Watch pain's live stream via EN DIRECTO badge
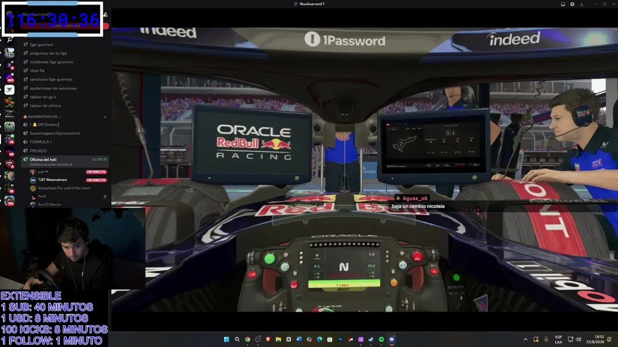The width and height of the screenshot is (618, 347). (96, 172)
